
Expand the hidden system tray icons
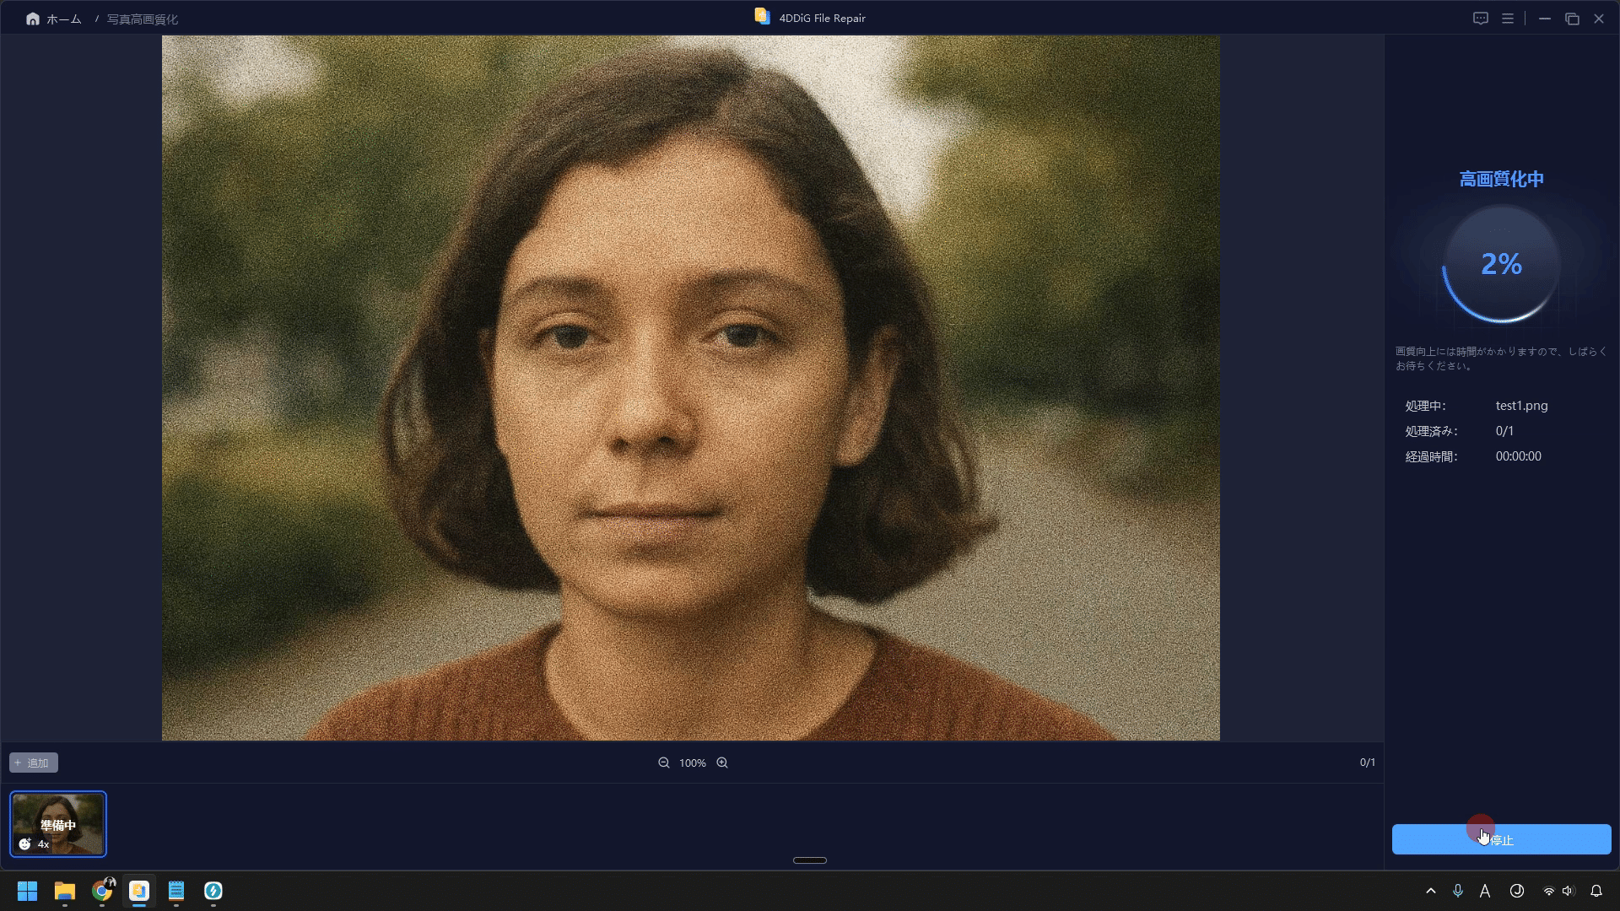point(1430,891)
